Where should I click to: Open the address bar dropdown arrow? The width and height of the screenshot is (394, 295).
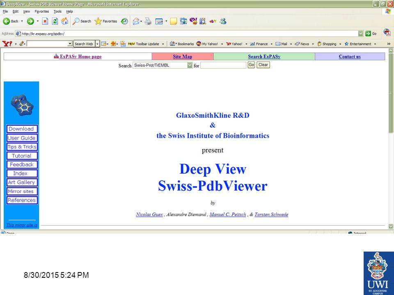pyautogui.click(x=361, y=33)
